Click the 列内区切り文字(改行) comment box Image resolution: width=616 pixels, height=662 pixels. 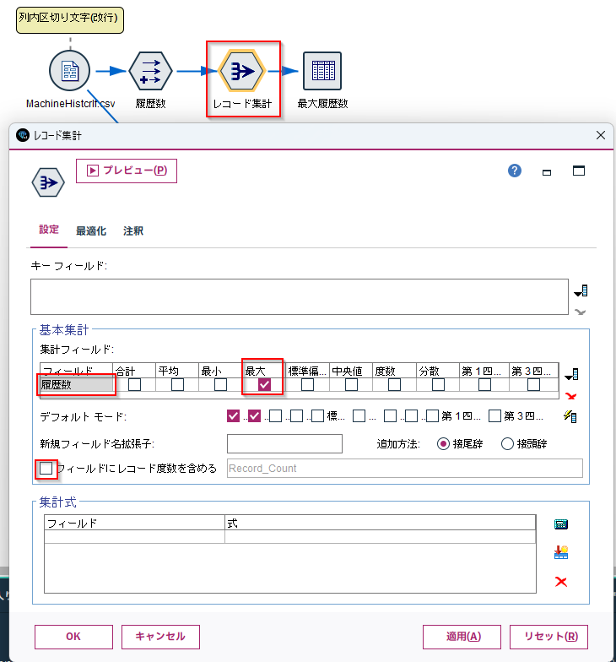click(x=70, y=20)
